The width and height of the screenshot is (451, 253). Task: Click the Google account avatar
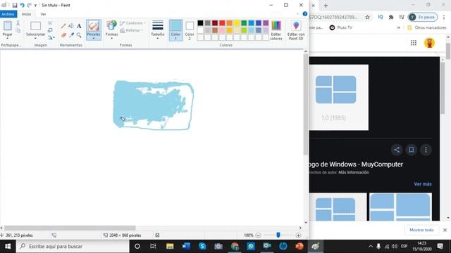point(429,43)
